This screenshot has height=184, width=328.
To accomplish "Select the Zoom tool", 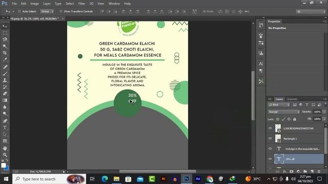I will [x=5, y=155].
